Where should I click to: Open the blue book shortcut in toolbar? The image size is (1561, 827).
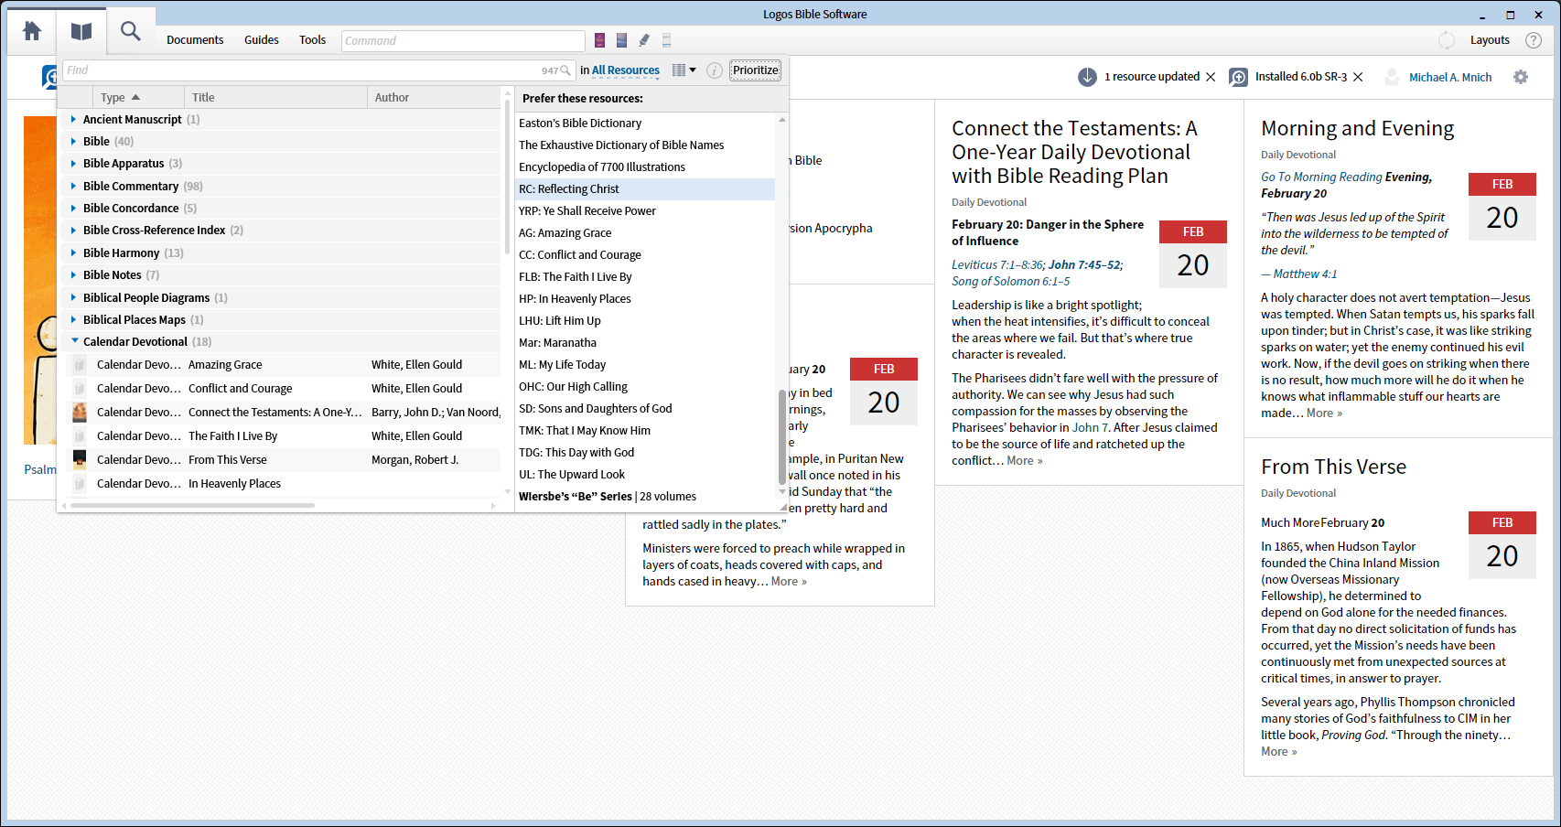point(621,40)
